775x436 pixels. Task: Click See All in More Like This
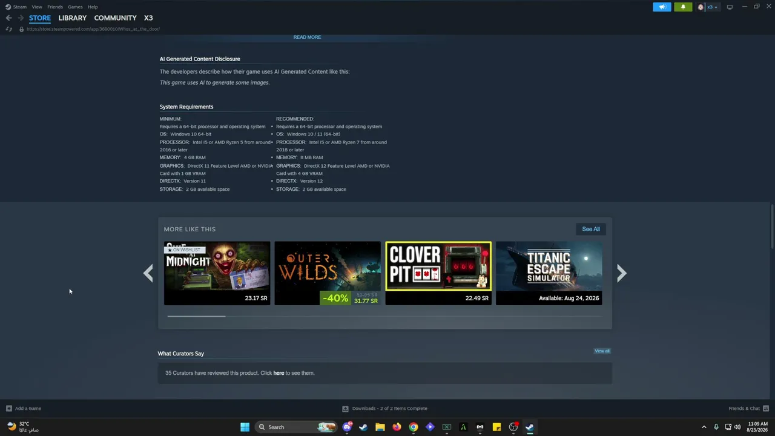point(591,229)
